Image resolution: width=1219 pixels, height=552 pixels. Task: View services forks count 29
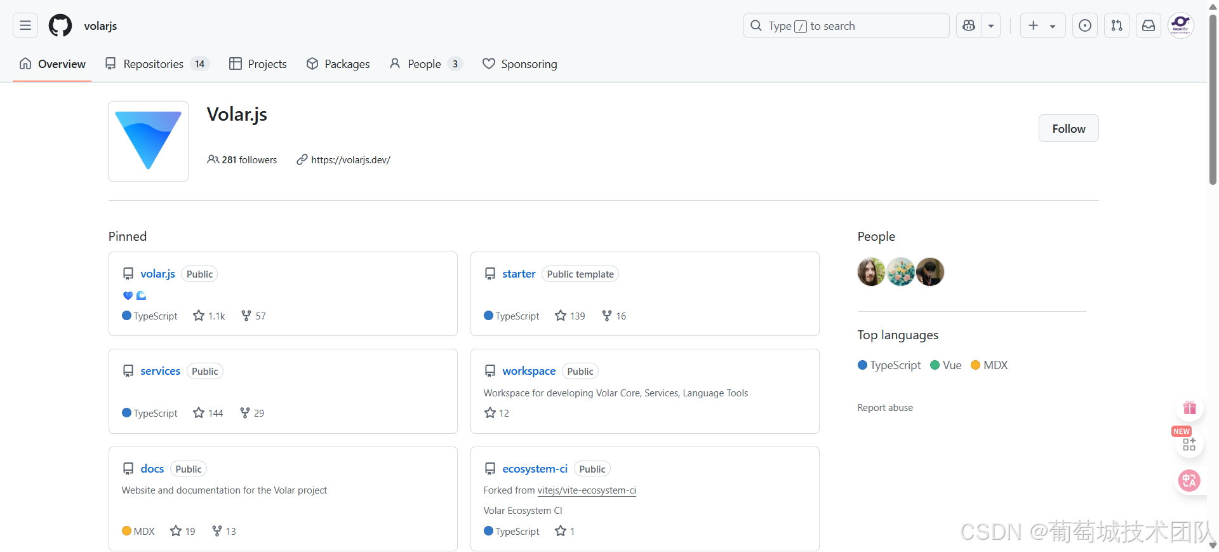pyautogui.click(x=252, y=413)
